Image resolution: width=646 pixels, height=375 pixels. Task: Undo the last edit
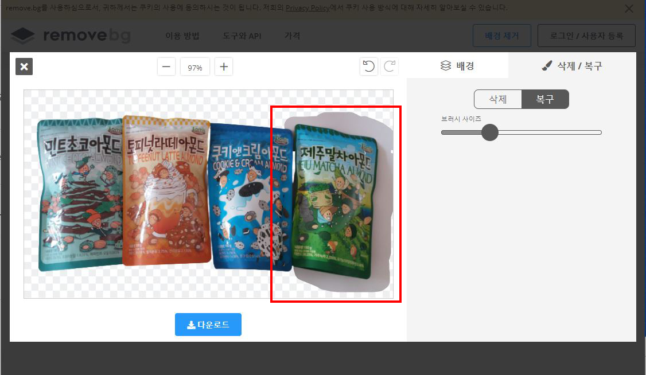coord(368,67)
